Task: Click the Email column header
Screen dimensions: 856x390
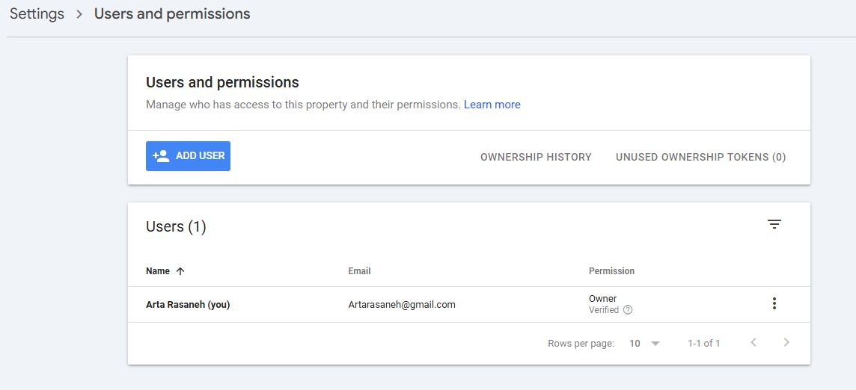Action: (x=359, y=271)
